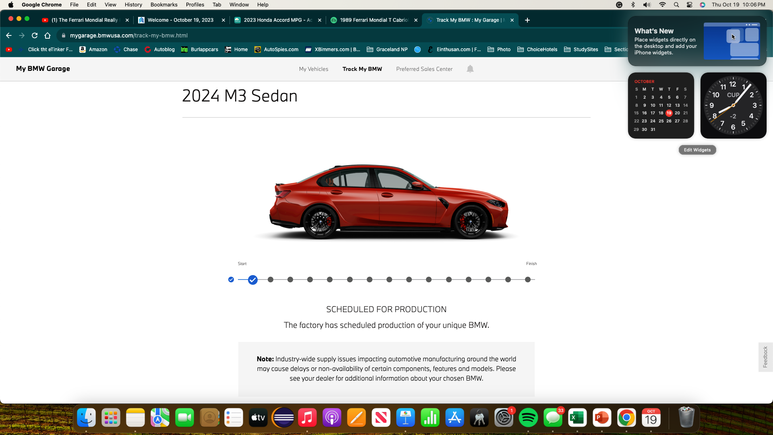
Task: Click the production progress slider track
Action: tap(380, 280)
